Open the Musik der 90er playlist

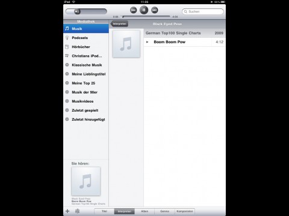tap(86, 92)
